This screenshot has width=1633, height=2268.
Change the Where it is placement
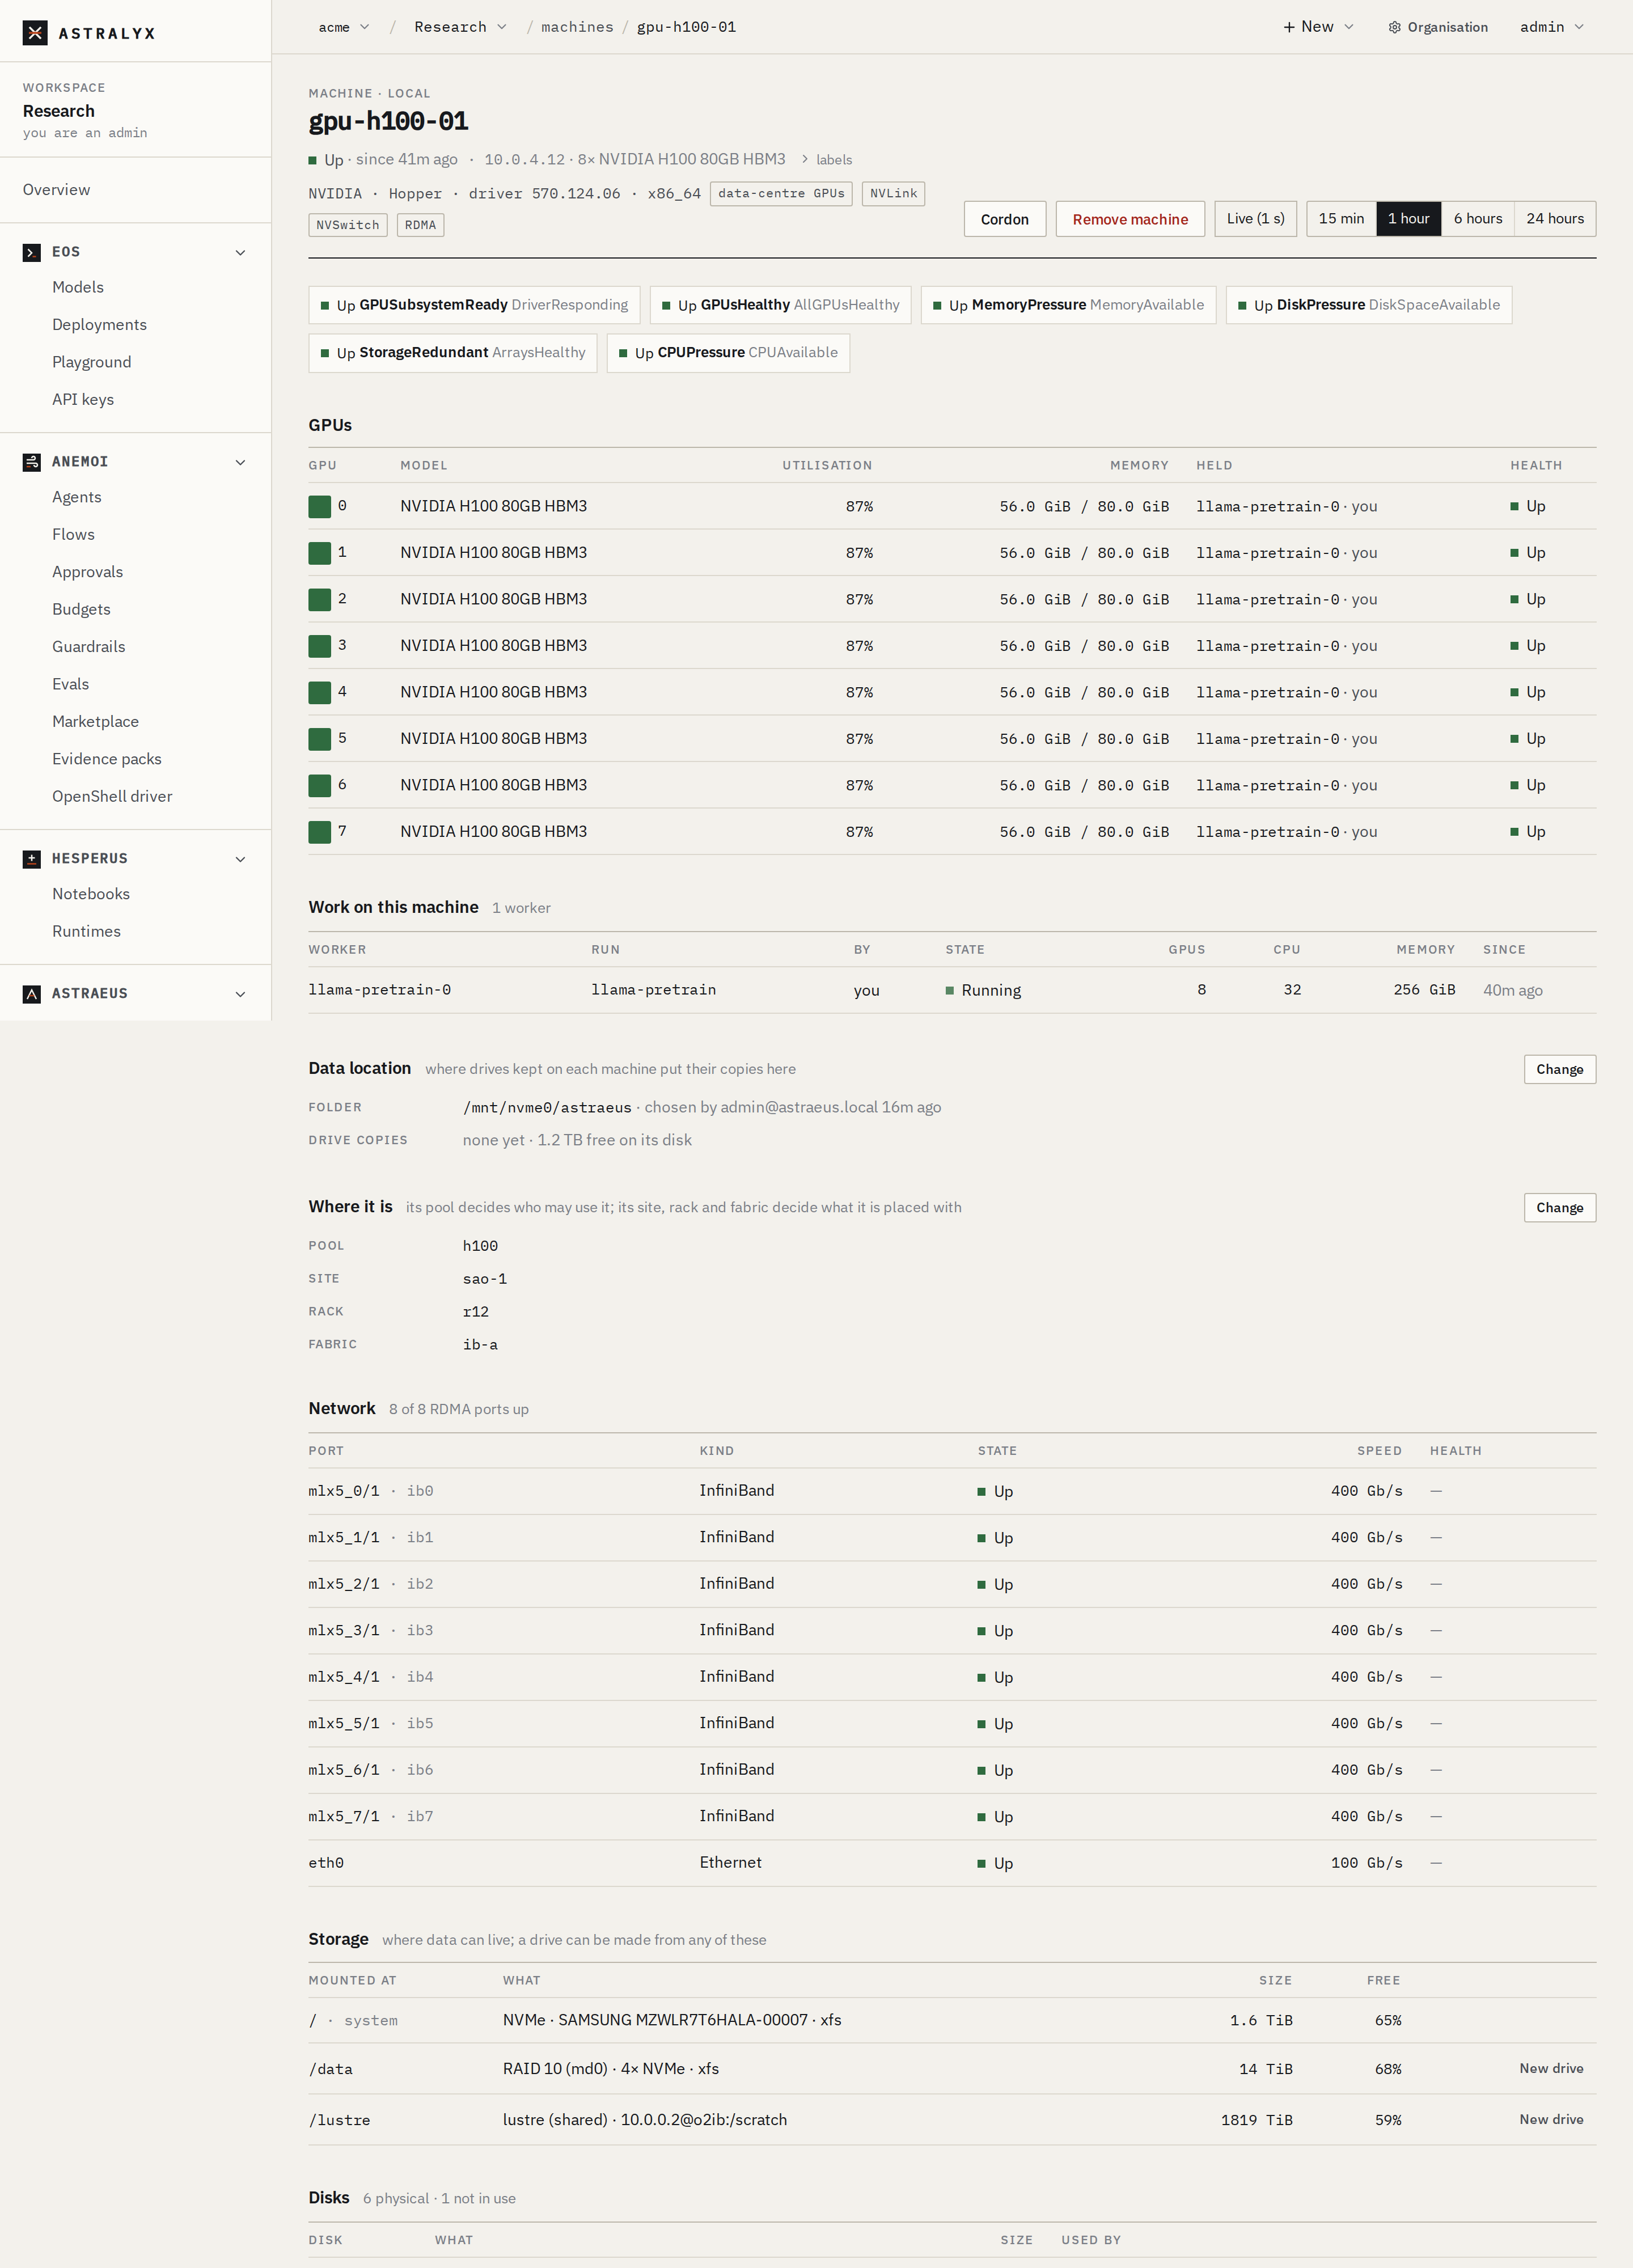(x=1559, y=1208)
